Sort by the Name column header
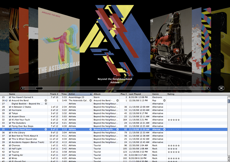This screenshot has height=162, width=230. tap(28, 94)
